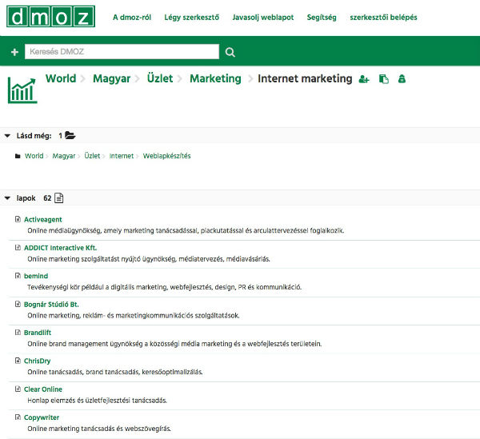Image resolution: width=480 pixels, height=439 pixels.
Task: Click the document icon beside Bognár Stúdió Bt.
Action: pos(18,304)
